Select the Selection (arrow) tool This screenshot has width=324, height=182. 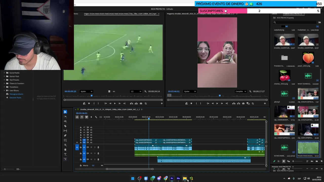[x=65, y=112]
